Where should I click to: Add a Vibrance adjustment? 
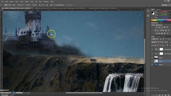[168, 27]
